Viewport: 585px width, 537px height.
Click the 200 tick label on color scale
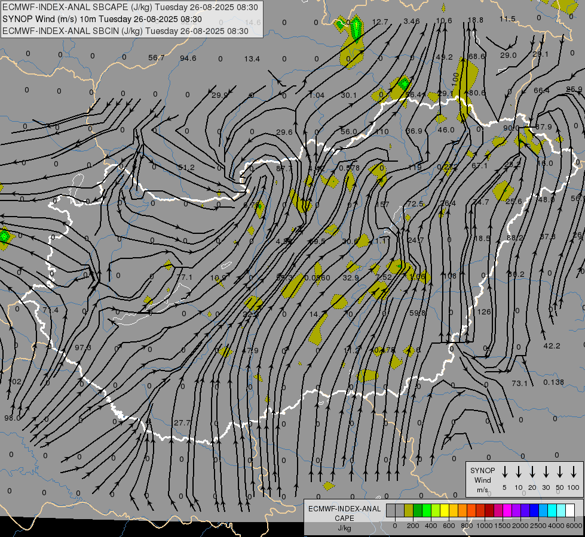(413, 526)
